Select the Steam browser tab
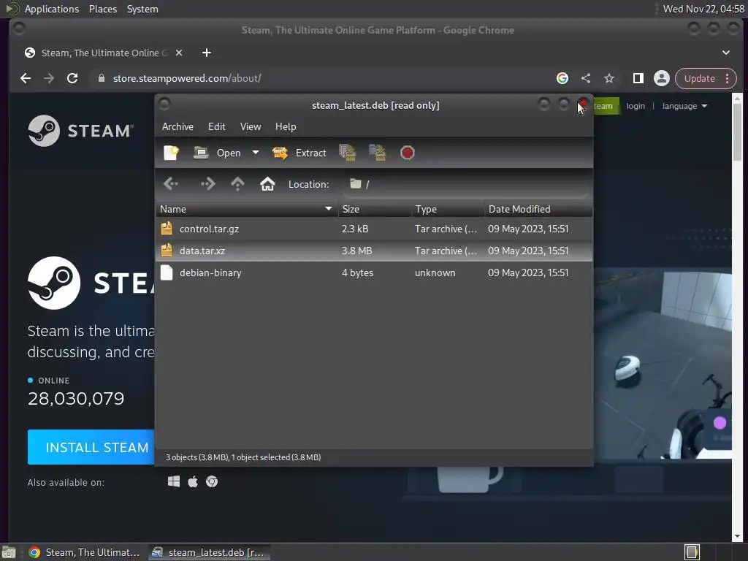Viewport: 748px width, 561px height. tap(104, 53)
